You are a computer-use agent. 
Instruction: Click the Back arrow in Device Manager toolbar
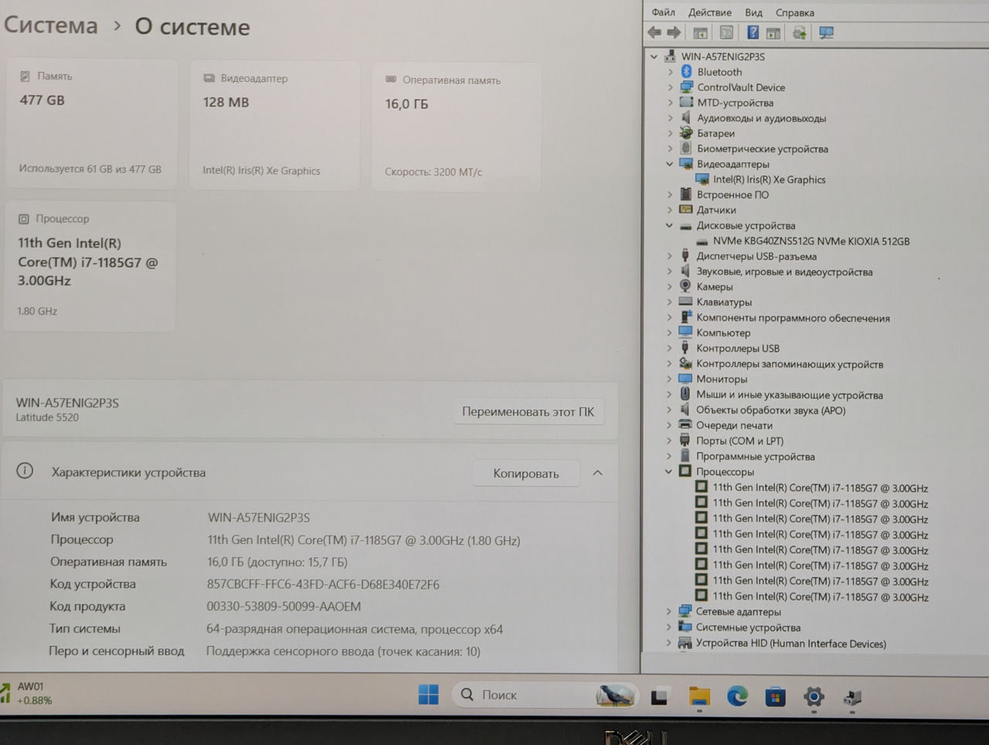(x=654, y=32)
